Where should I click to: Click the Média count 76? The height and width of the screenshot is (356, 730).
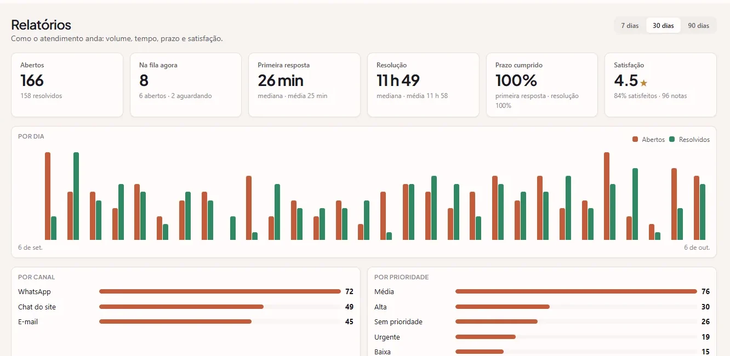705,291
